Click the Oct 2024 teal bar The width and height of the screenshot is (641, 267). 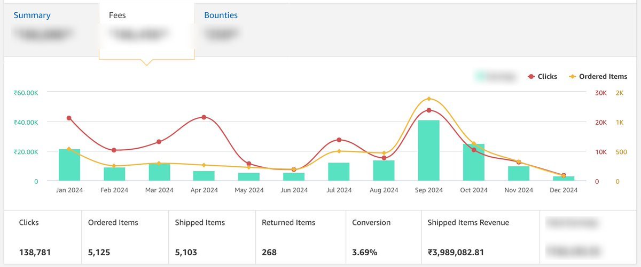coord(474,163)
